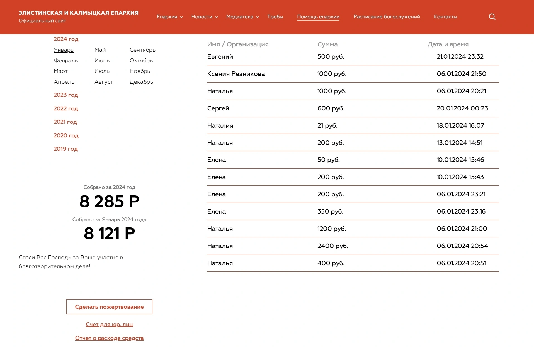Click the Сделать пожертвование button
Image resolution: width=534 pixels, height=349 pixels.
[x=109, y=307]
